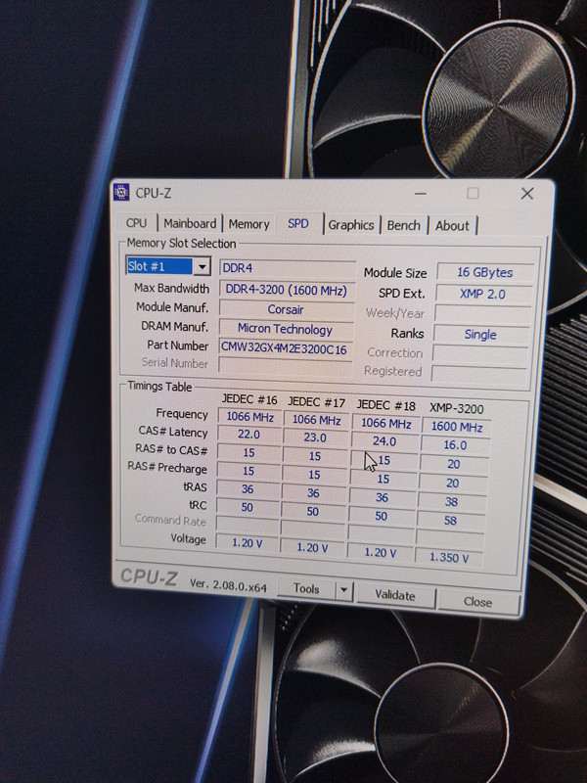
Task: Click the JEDEC #16 column header
Action: [x=249, y=399]
